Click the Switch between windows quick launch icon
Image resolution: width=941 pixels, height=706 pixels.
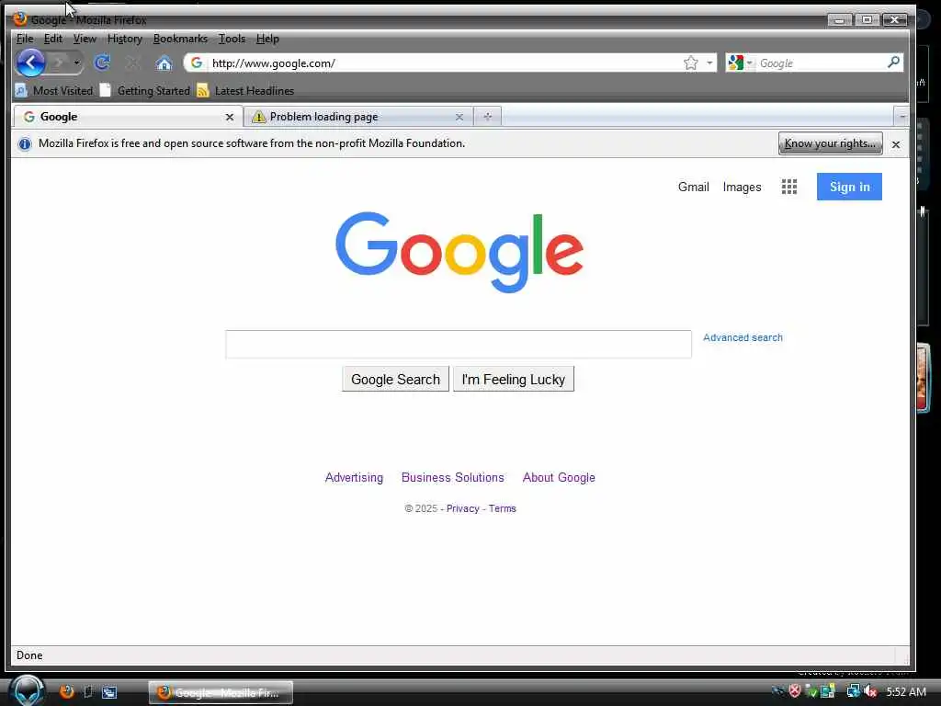109,692
